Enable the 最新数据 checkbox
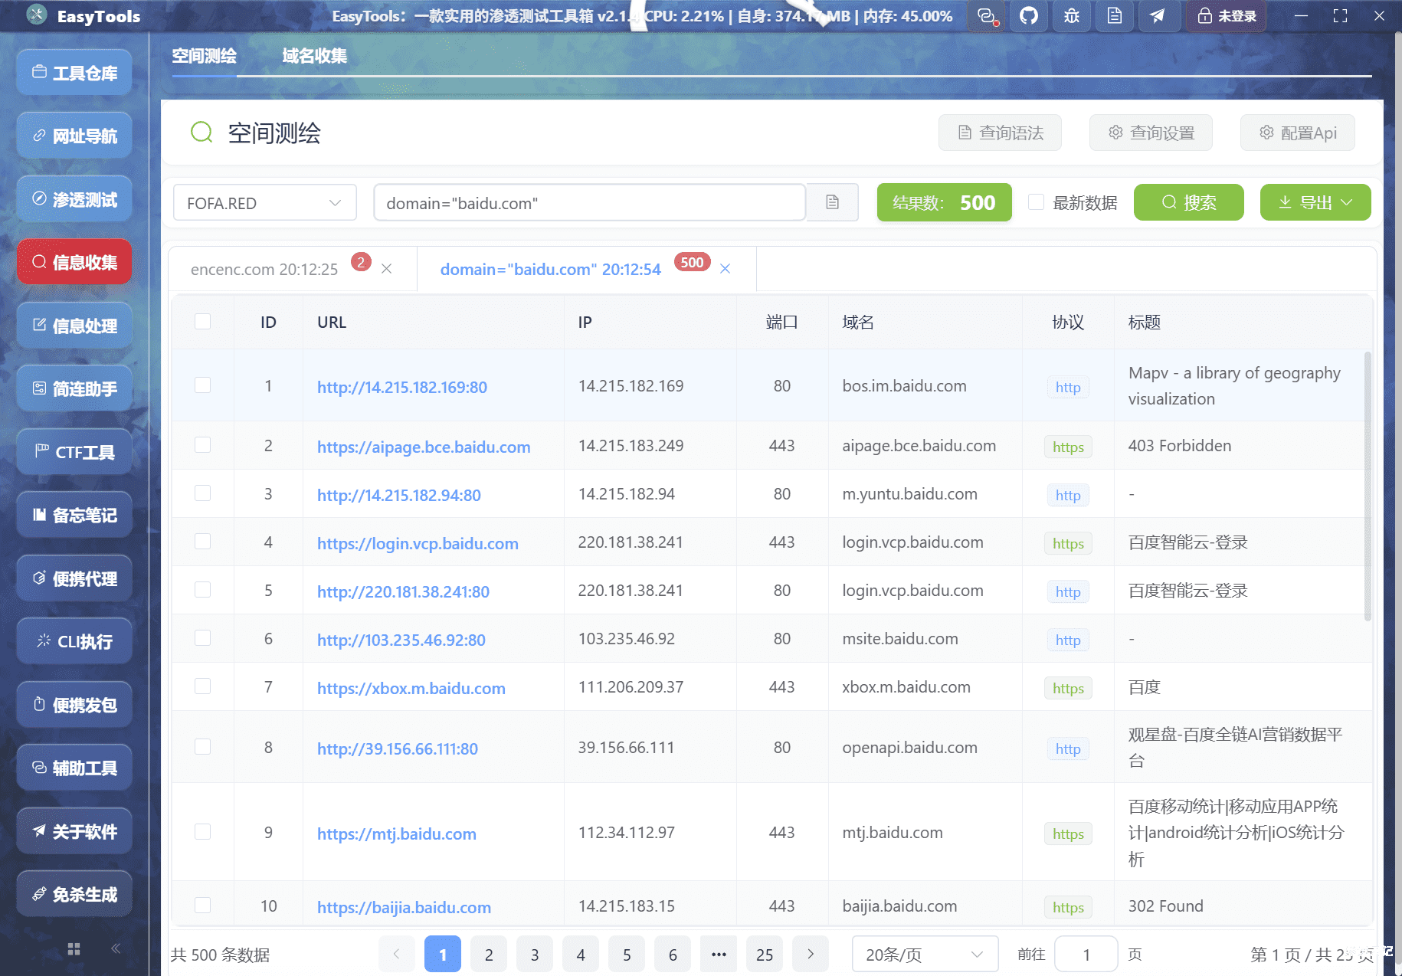Viewport: 1402px width, 976px height. [1036, 202]
